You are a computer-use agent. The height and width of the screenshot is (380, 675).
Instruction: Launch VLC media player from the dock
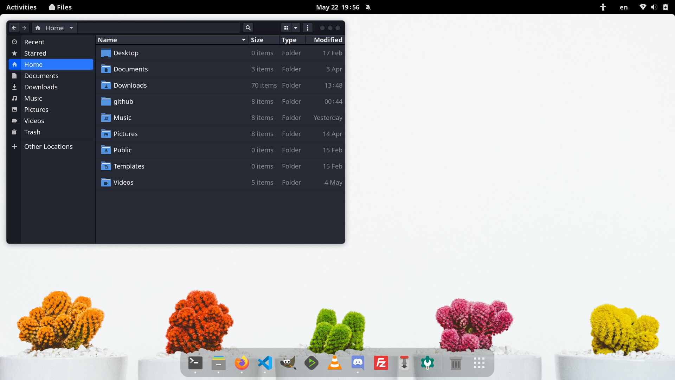(x=334, y=363)
